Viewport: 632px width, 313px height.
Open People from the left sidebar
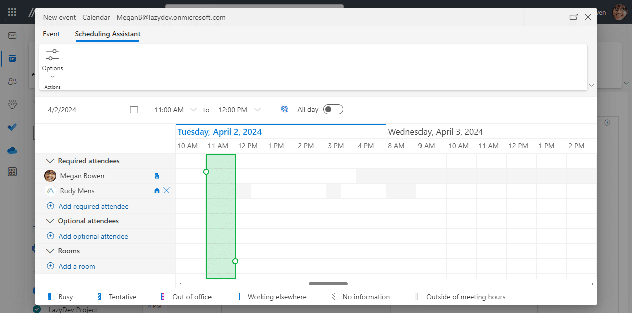tap(12, 81)
